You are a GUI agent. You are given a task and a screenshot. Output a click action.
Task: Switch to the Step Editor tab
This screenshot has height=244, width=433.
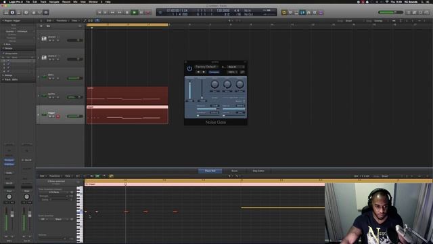(x=258, y=171)
